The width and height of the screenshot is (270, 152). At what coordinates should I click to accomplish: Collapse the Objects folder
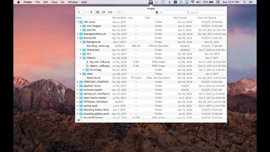(81, 58)
